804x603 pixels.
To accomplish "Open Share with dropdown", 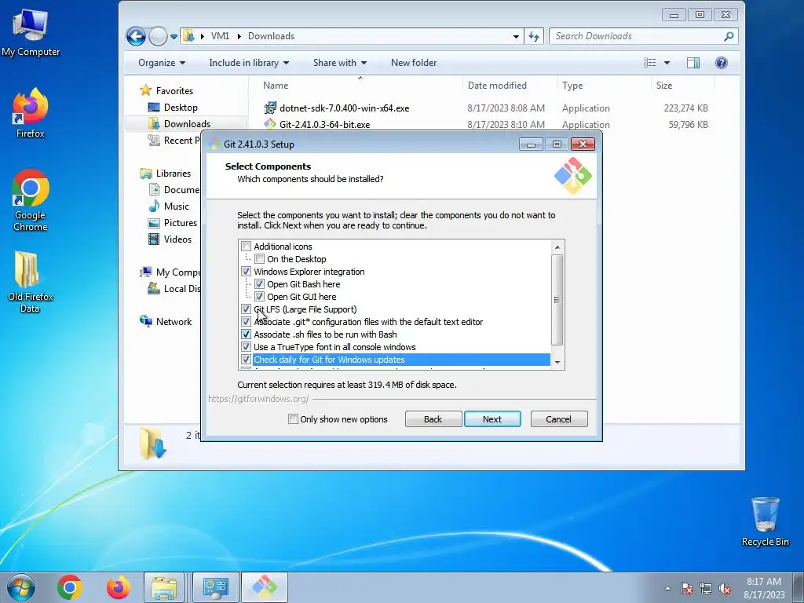I will [x=340, y=63].
